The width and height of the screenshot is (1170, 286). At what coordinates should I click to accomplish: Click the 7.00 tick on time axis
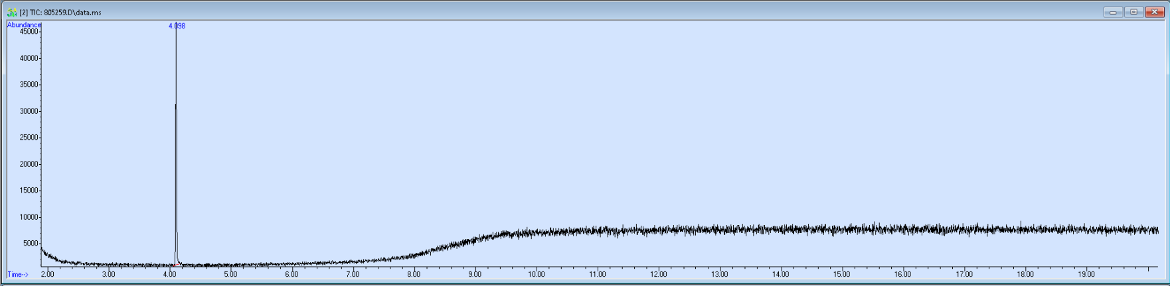[x=353, y=274]
